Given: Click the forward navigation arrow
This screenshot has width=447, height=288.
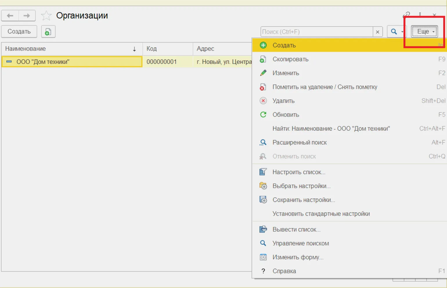Looking at the screenshot, I should pyautogui.click(x=27, y=16).
